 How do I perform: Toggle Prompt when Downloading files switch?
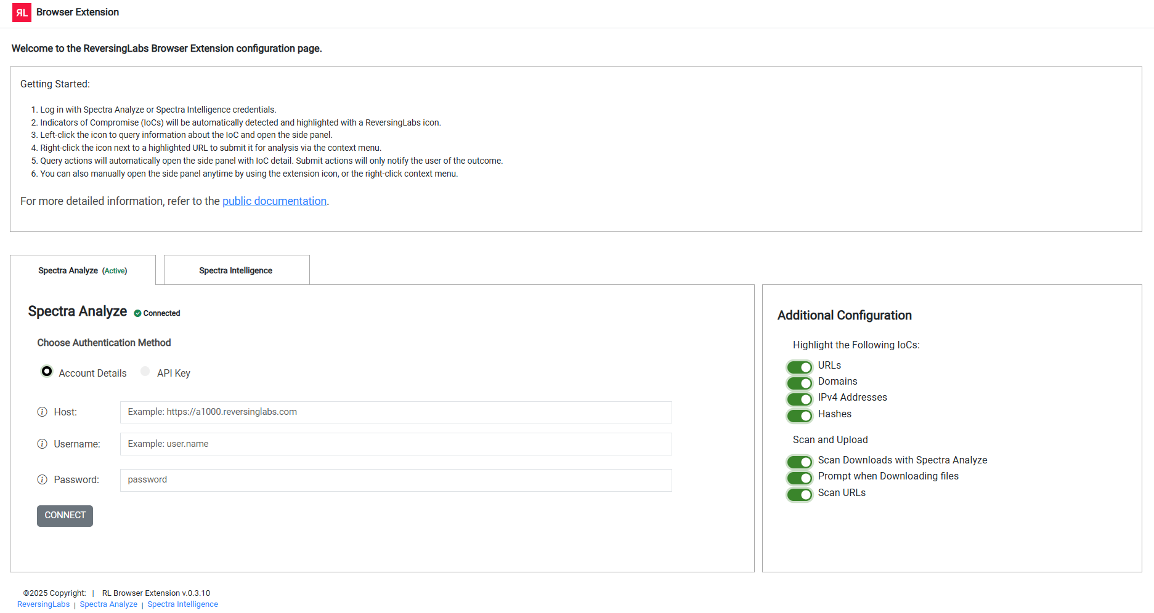[800, 478]
